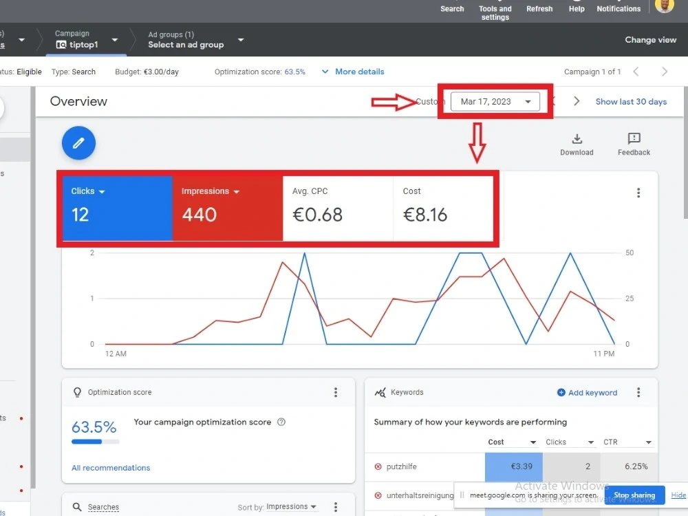Click the €3.39 cost cell
Image resolution: width=688 pixels, height=516 pixels.
(514, 466)
